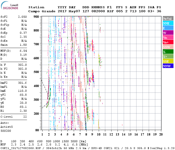The width and height of the screenshot is (175, 150).
Task: Select the W purple legend box
Action: coord(168,33)
